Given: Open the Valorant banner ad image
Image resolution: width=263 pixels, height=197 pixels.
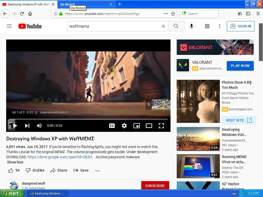Looking at the screenshot, I should [215, 47].
